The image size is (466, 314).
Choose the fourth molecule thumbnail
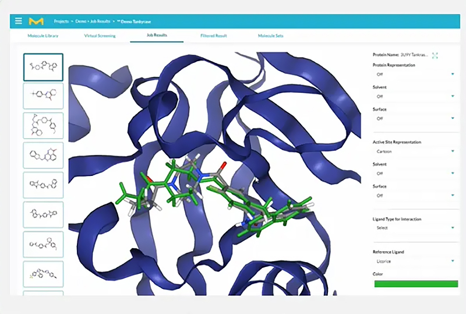coord(43,155)
